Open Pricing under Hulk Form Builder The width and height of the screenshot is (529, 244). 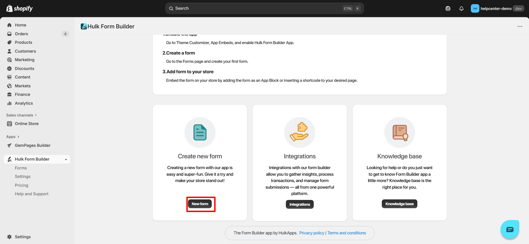[22, 185]
